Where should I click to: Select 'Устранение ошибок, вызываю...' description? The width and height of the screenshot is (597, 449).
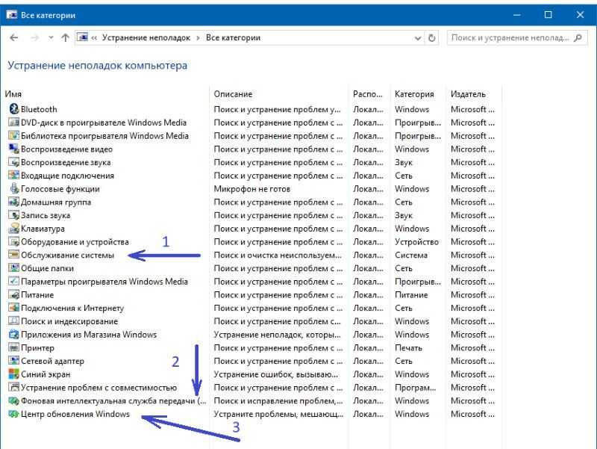275,374
